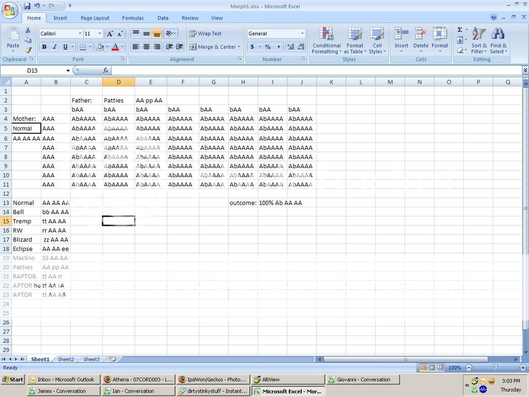Open the Sheet2 worksheet tab

(x=66, y=359)
